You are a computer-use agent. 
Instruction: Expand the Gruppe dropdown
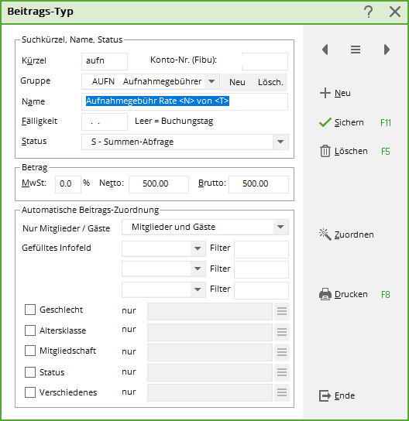pos(211,81)
